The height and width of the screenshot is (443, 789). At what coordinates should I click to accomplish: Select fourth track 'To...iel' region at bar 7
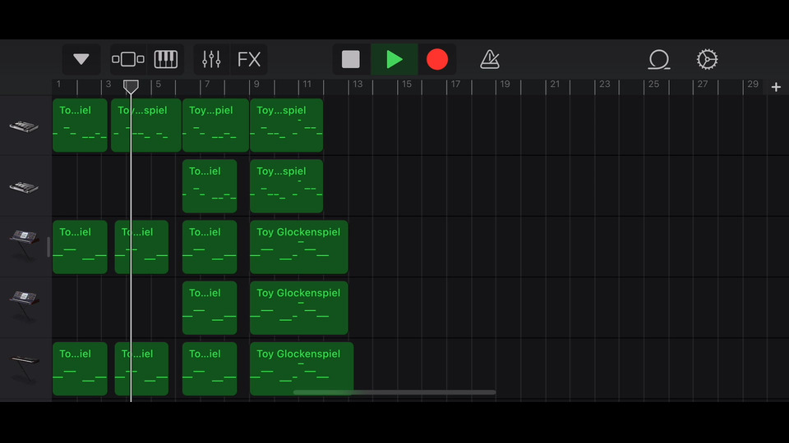pyautogui.click(x=210, y=308)
